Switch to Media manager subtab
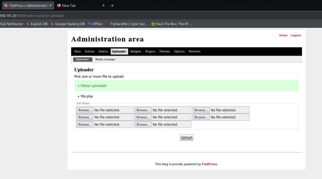Viewport: 322px width, 179px height. coord(105,59)
